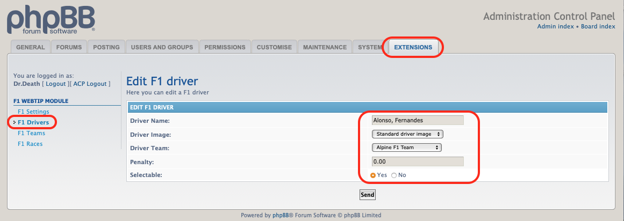Click the Send button
The height and width of the screenshot is (221, 624).
click(367, 195)
